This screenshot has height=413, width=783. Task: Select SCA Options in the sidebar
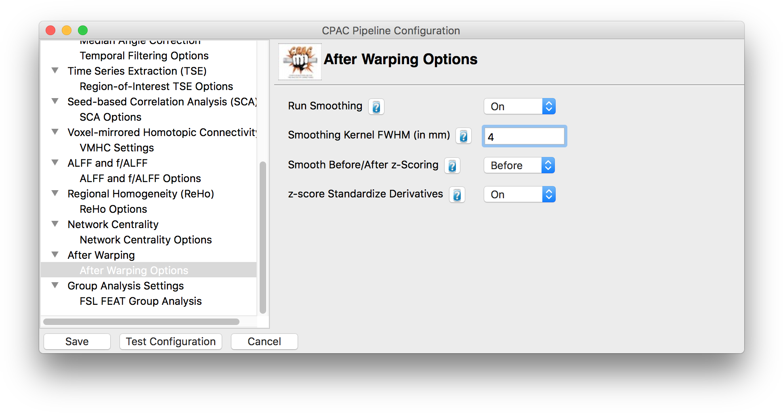point(110,117)
